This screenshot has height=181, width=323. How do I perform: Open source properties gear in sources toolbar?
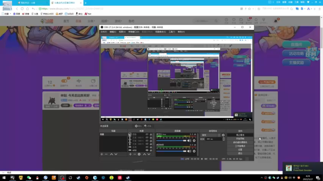point(139,154)
